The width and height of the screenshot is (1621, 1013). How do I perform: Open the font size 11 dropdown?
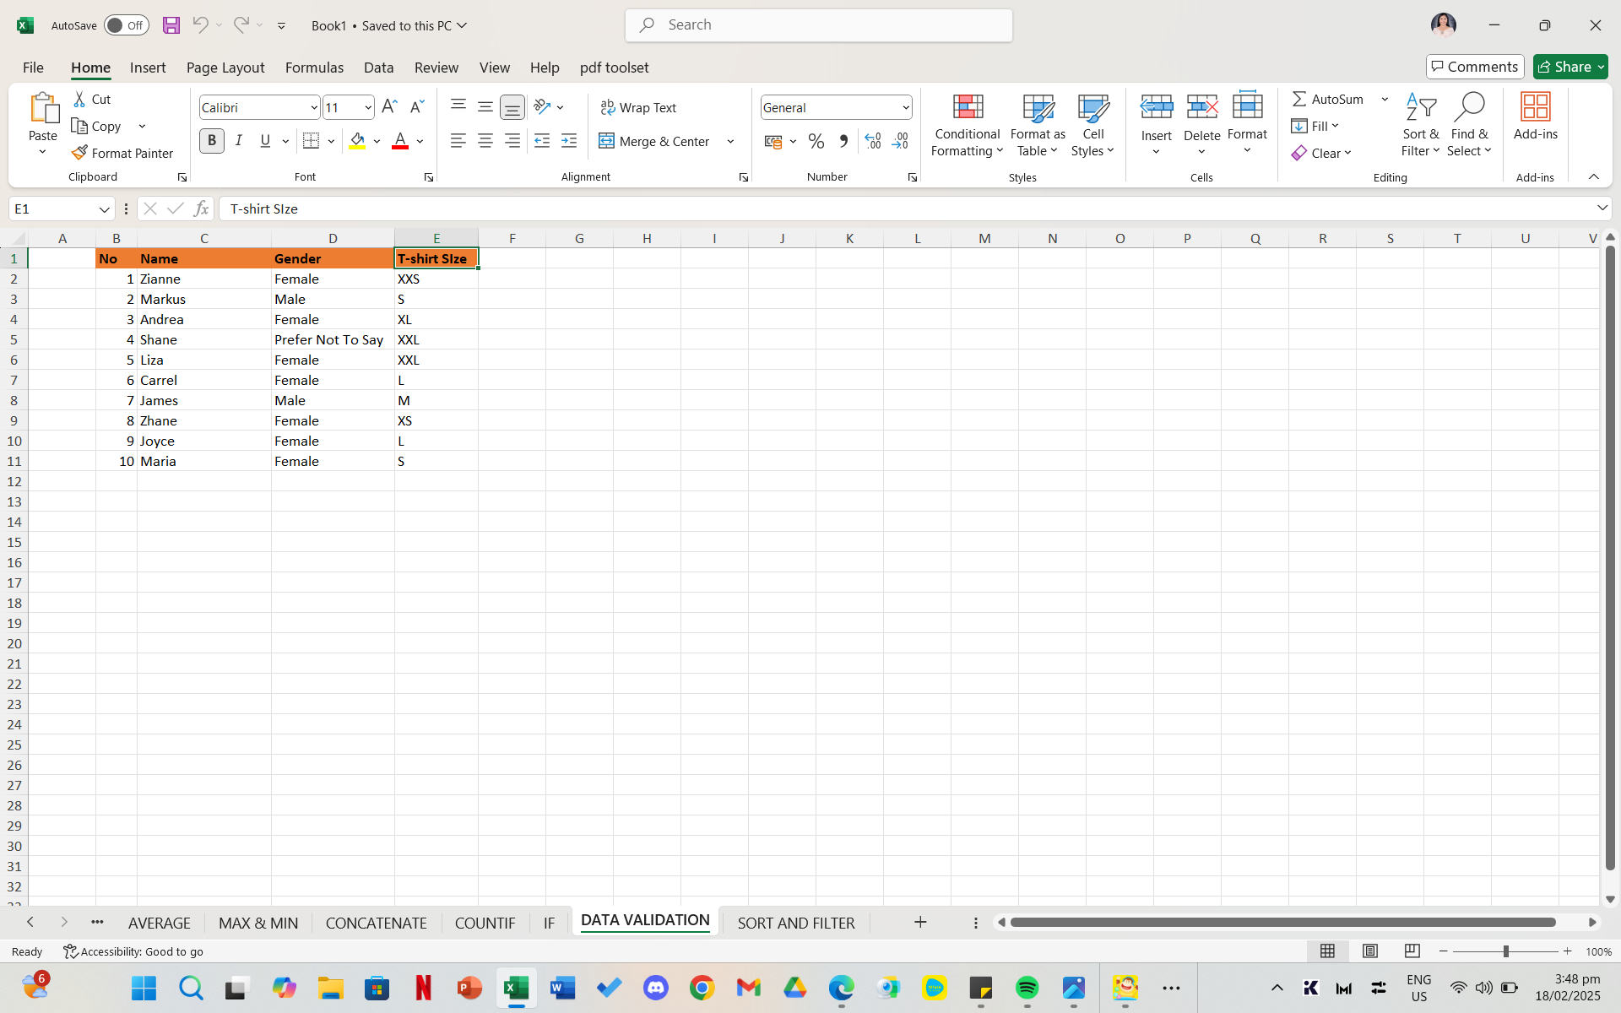tap(368, 107)
